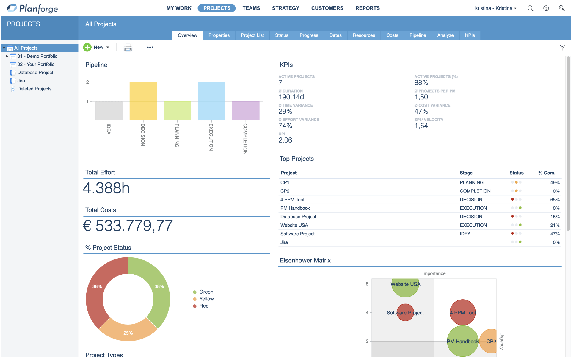Open the REPORTS menu item

(367, 8)
